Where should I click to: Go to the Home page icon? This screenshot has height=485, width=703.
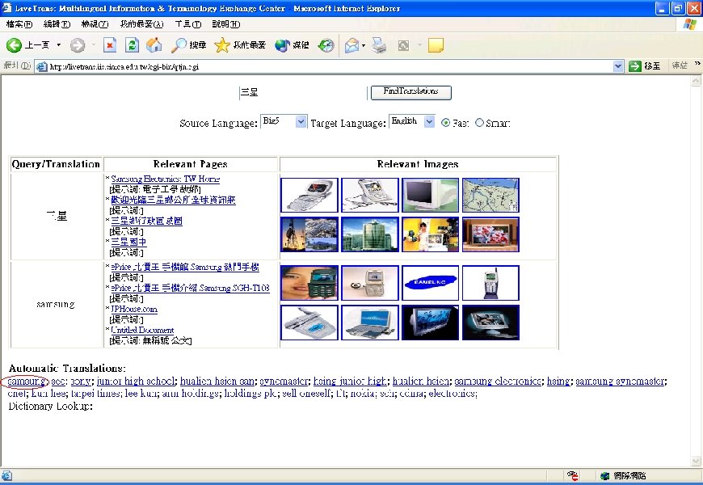point(154,45)
